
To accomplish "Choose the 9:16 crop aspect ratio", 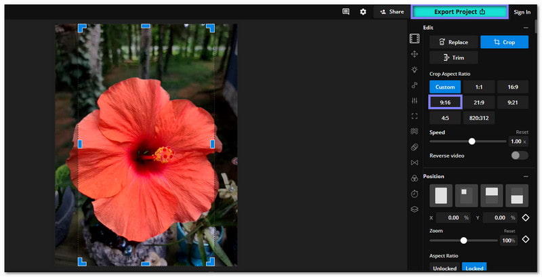I will (x=445, y=102).
